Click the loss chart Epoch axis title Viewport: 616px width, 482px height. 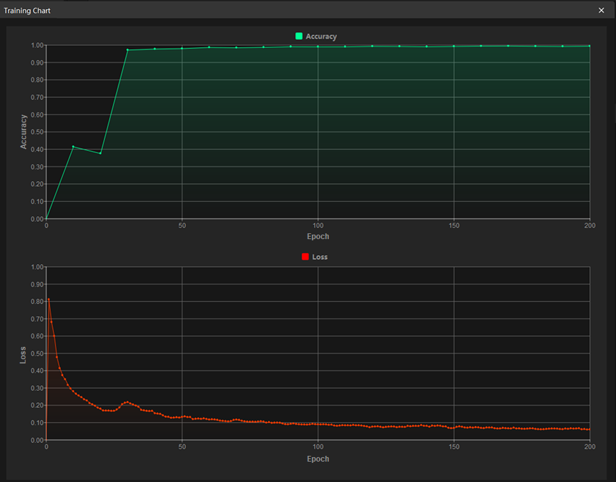tap(318, 459)
